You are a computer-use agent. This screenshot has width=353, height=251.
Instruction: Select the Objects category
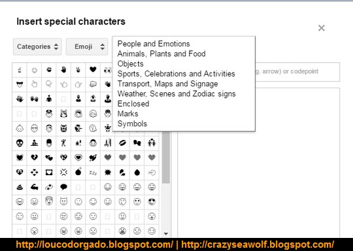point(130,64)
